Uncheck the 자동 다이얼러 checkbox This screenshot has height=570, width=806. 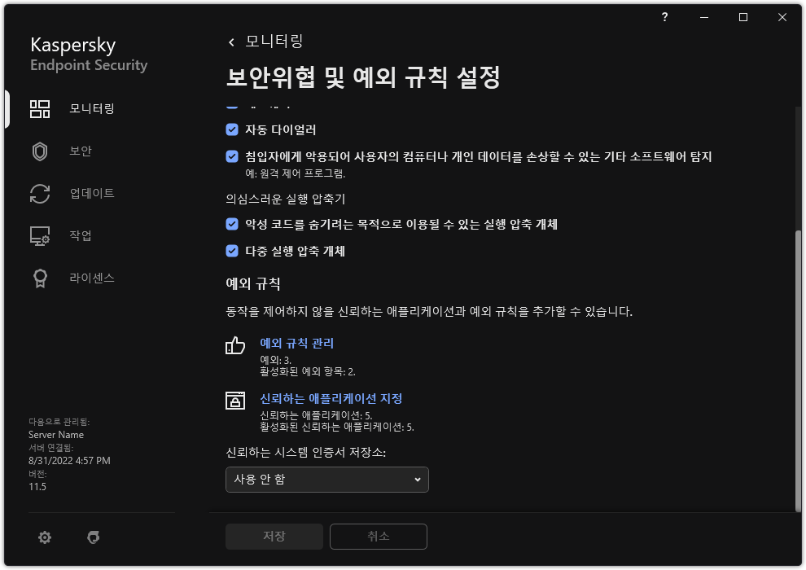click(x=232, y=129)
